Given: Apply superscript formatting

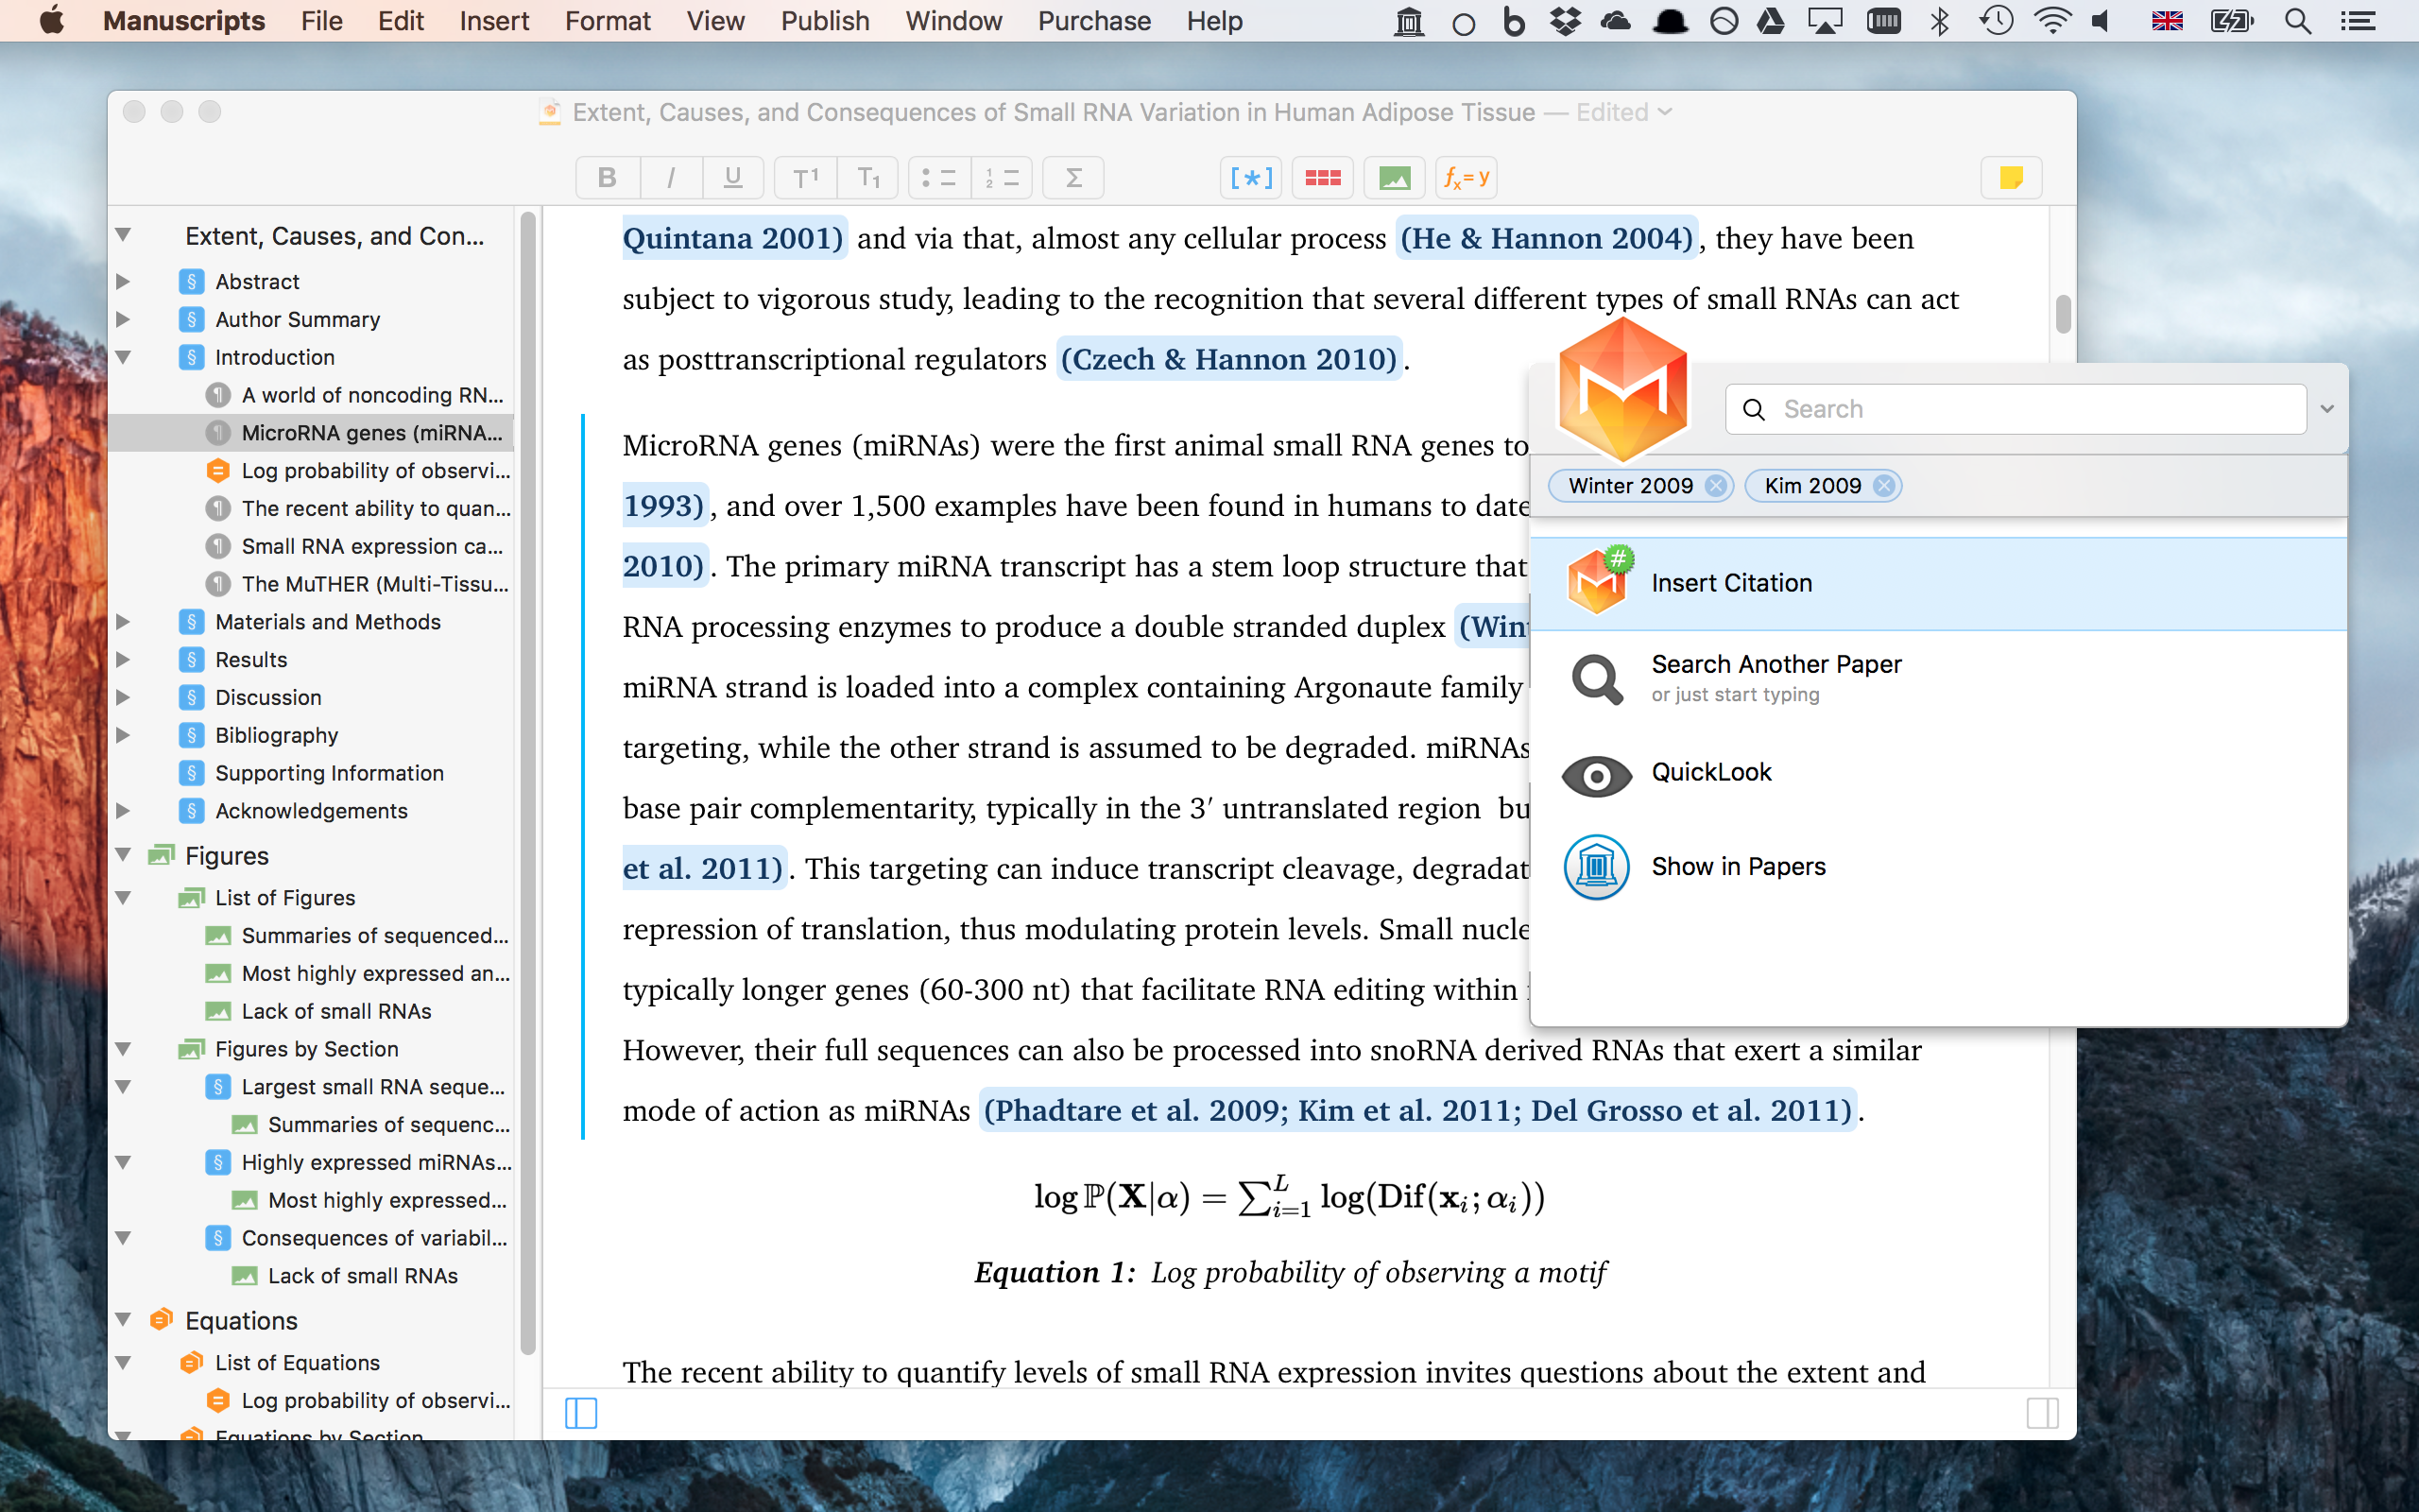Looking at the screenshot, I should point(806,178).
